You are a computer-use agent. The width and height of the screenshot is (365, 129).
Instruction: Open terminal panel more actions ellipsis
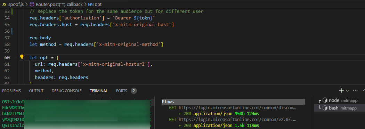[355, 91]
